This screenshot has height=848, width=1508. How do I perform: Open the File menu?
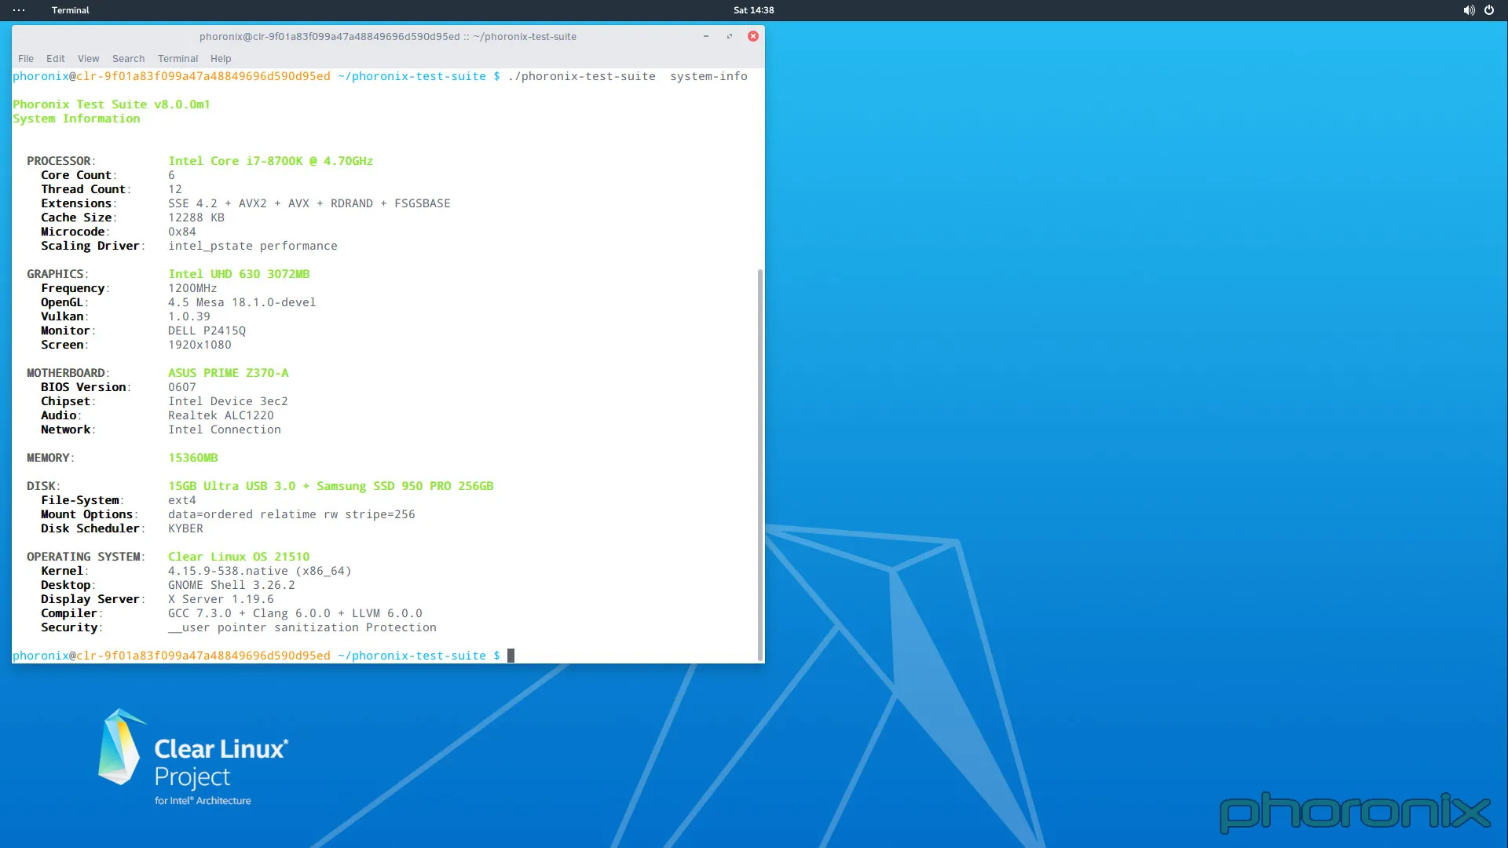point(26,58)
